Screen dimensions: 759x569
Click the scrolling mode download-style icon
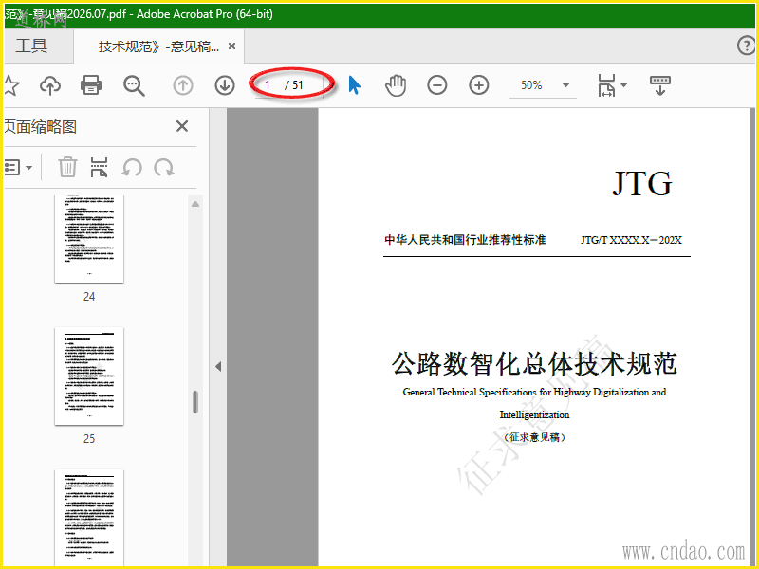click(x=659, y=85)
